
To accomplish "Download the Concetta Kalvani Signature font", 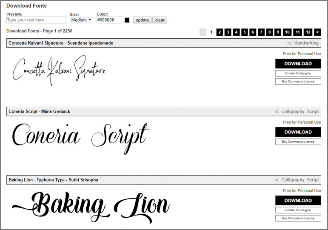I will click(298, 64).
